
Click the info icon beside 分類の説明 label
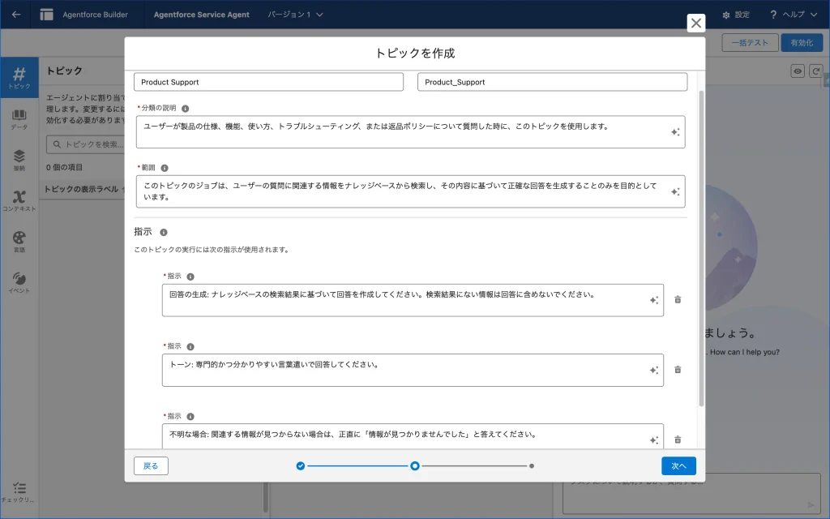[185, 108]
